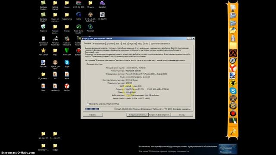
Task: Click the Справка button
Action: [93, 115]
